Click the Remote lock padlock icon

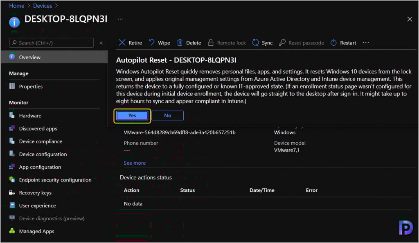[211, 42]
